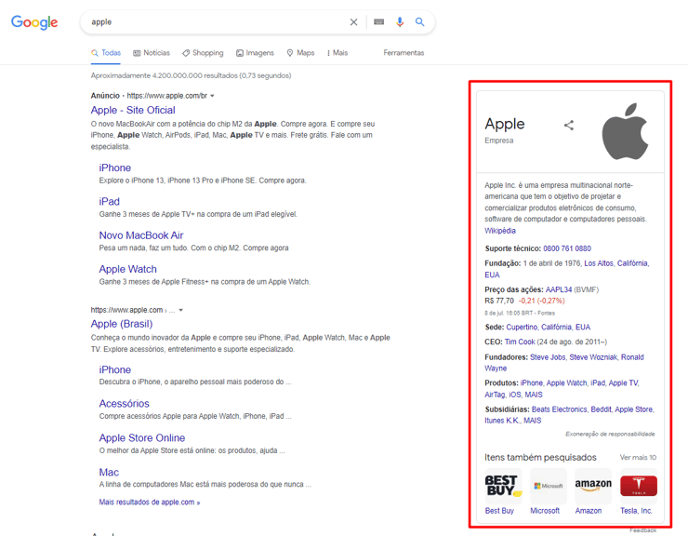Open Itunes K.K. subsidiary link
Screen dimensions: 688x536
tap(501, 421)
